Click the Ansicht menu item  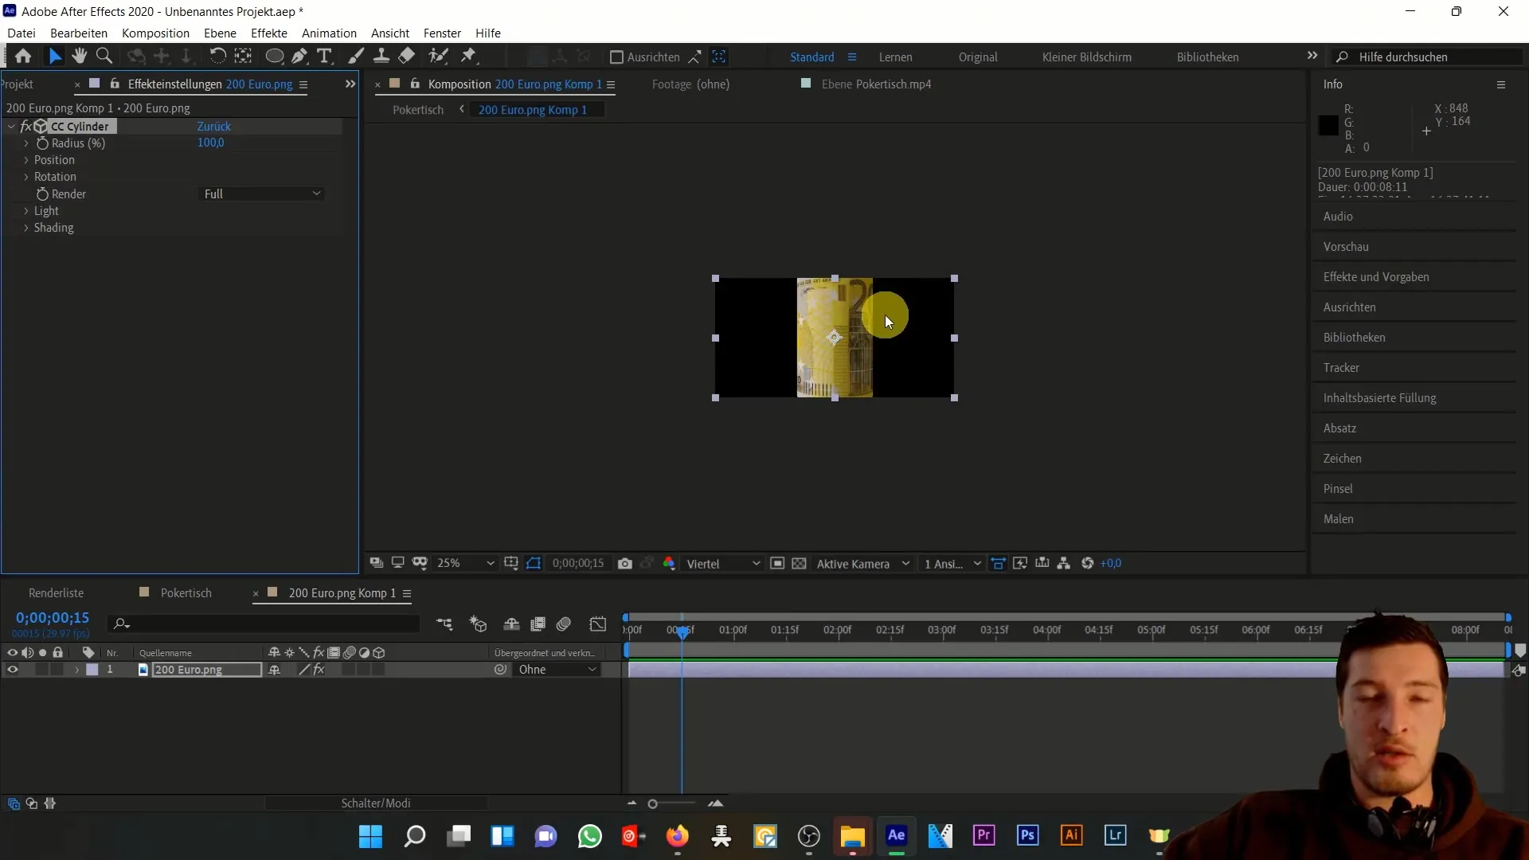coord(389,33)
